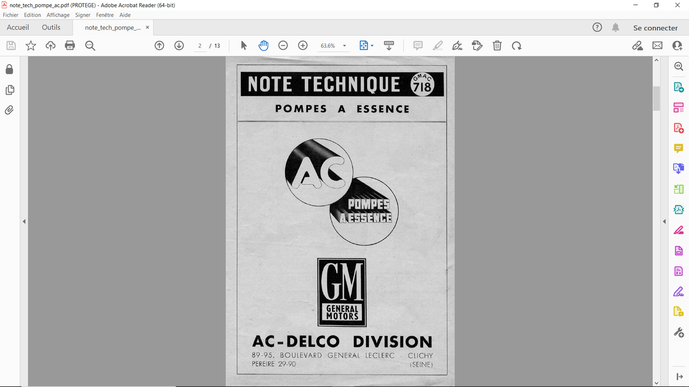Collapse the right tools pane arrow
The width and height of the screenshot is (689, 387).
[664, 221]
